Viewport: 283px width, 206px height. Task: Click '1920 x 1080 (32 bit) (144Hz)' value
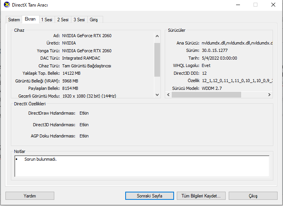(89, 96)
